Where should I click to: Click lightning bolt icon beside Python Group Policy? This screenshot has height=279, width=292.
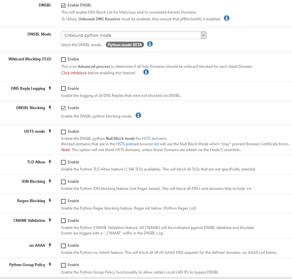click(x=50, y=265)
